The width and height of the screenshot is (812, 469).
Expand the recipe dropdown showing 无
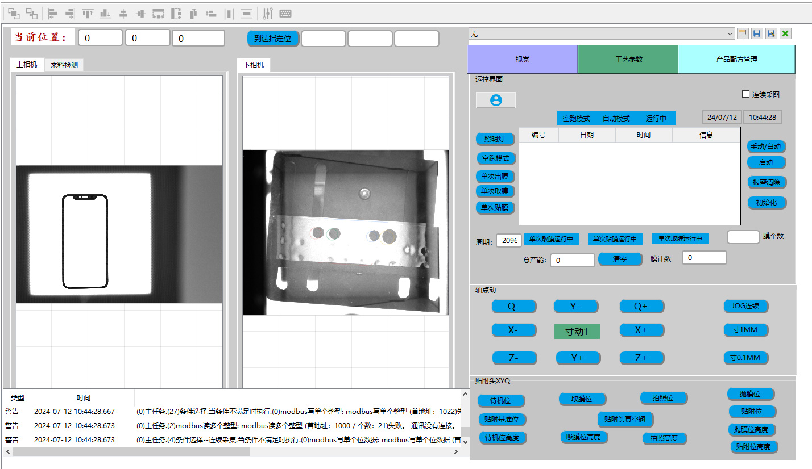click(x=730, y=34)
